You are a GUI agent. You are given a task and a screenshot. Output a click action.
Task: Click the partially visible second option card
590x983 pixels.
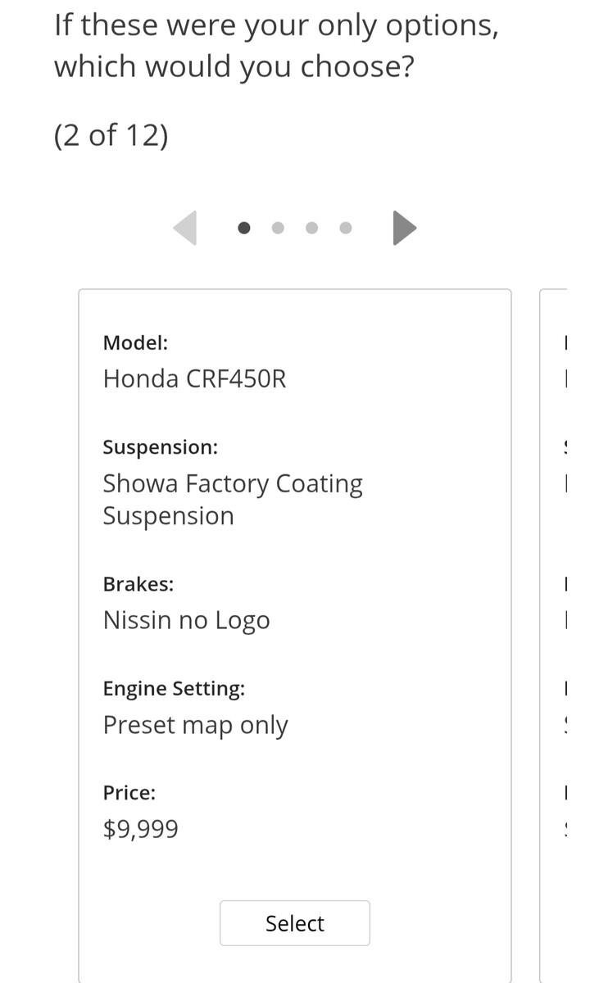click(x=564, y=573)
